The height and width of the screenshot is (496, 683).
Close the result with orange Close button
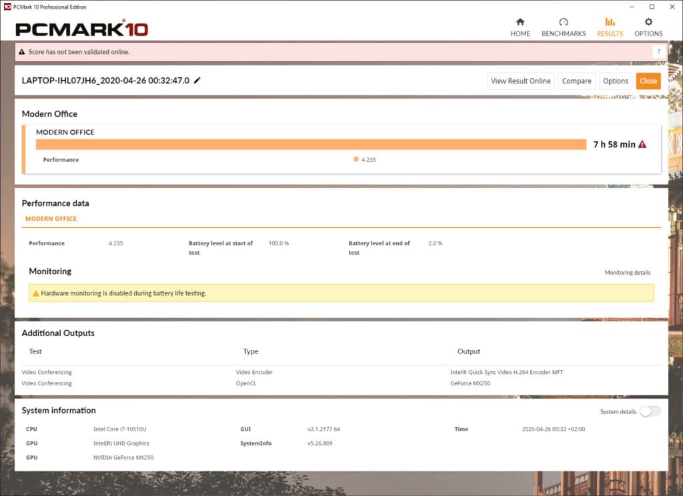tap(648, 81)
